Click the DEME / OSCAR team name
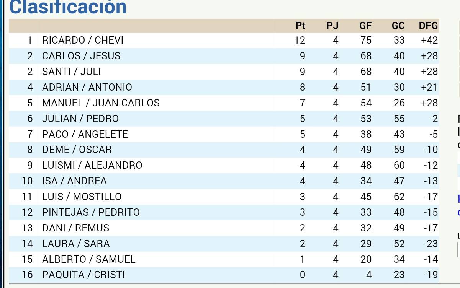 [x=77, y=150]
